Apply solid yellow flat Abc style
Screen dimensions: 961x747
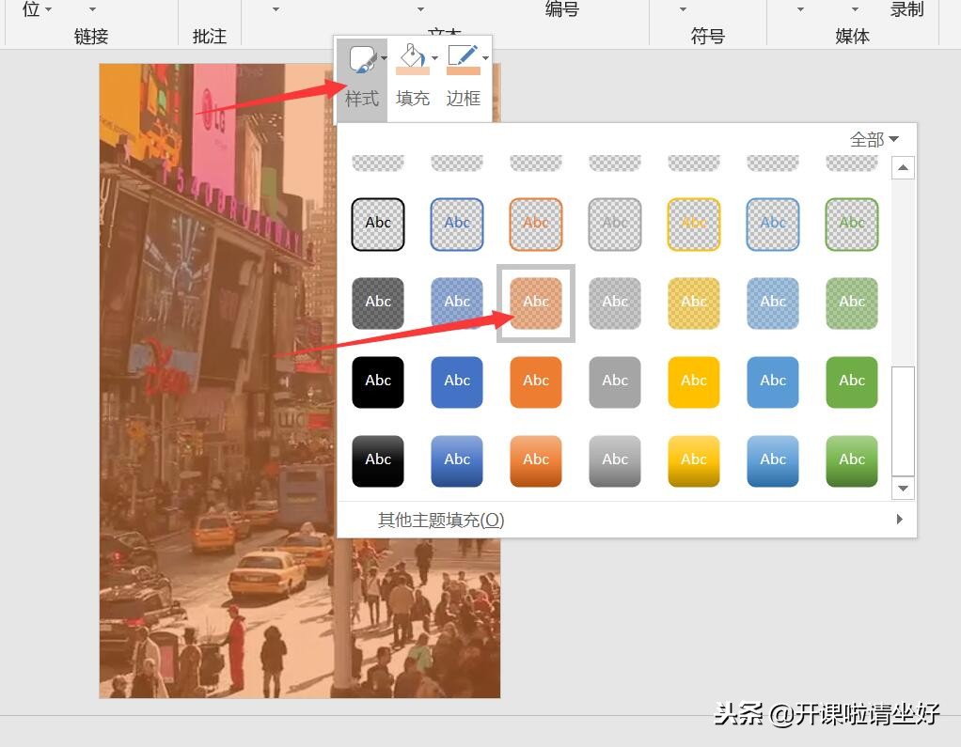point(694,382)
